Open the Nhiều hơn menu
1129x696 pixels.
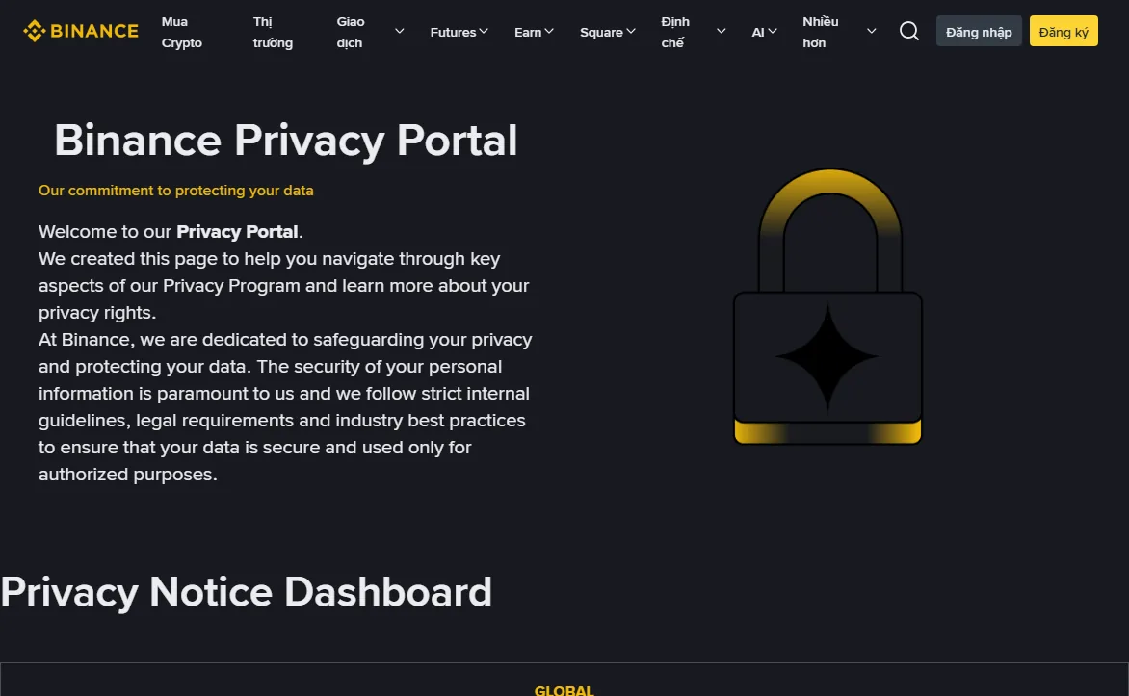click(x=821, y=32)
